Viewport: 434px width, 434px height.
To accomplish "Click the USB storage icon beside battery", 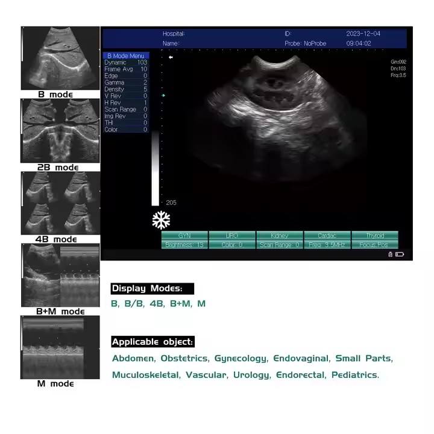I will click(390, 254).
